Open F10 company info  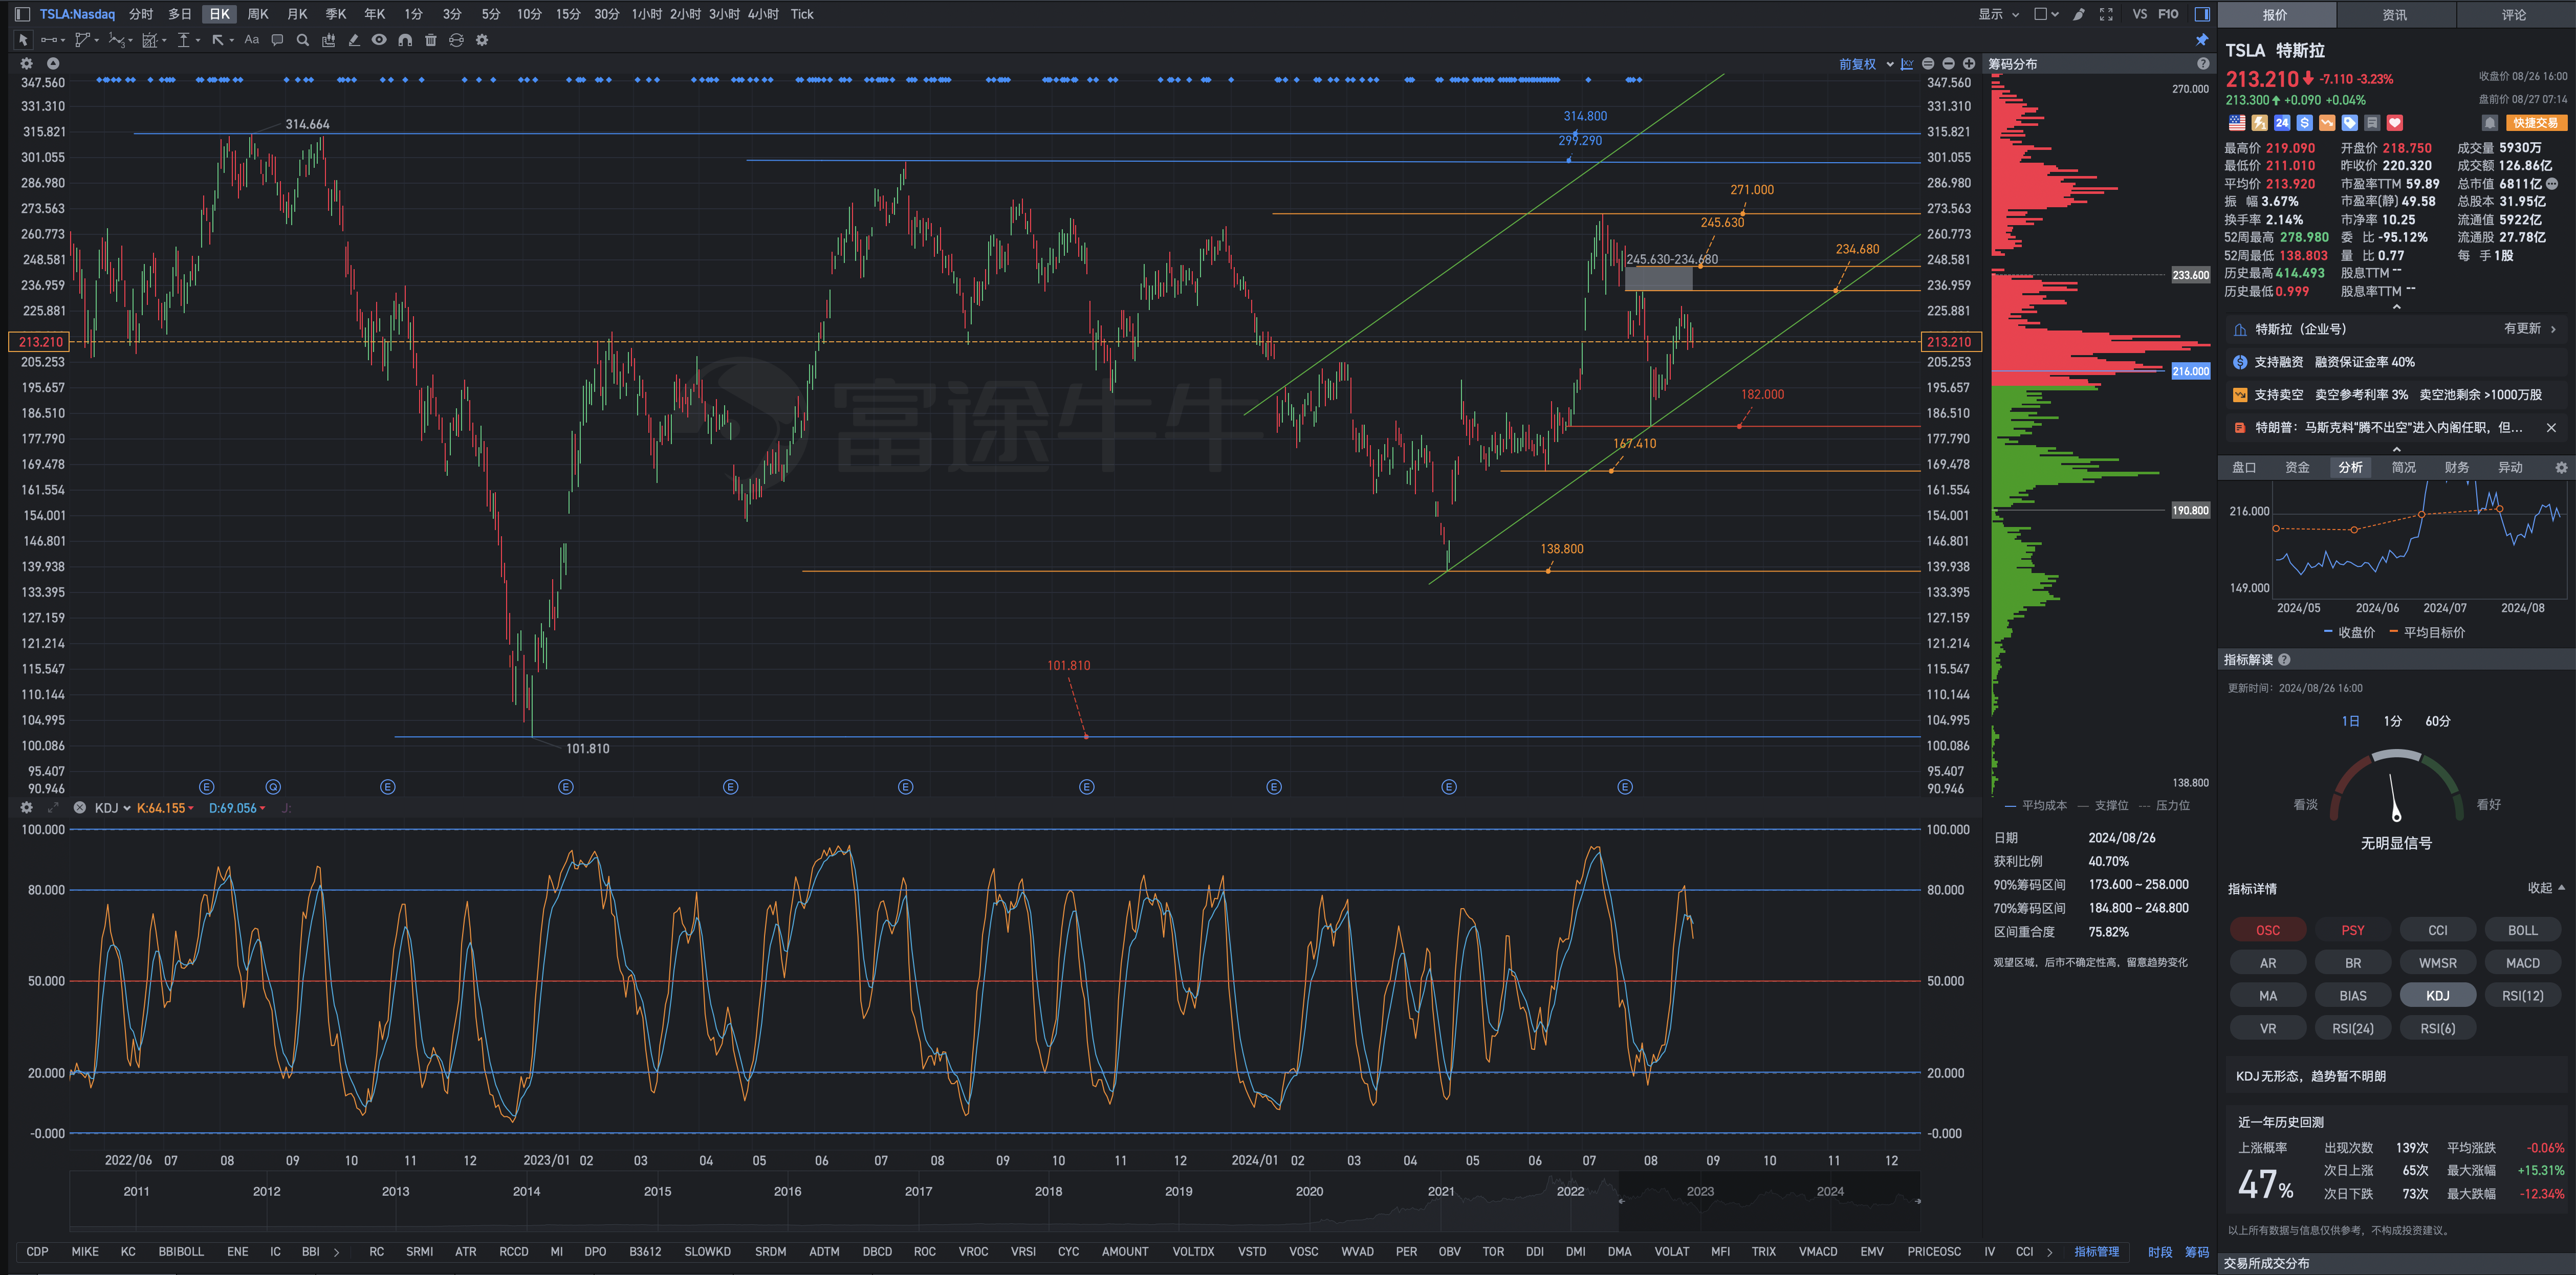(x=2168, y=14)
